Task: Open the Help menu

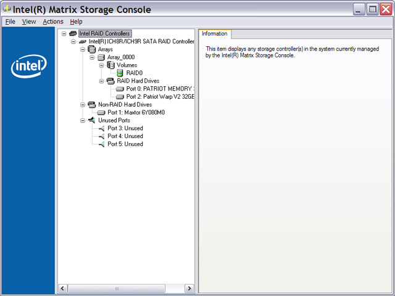Action: point(76,22)
